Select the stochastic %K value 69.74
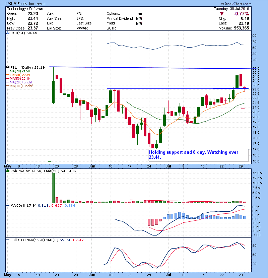The height and width of the screenshot is (278, 268). coord(65,240)
